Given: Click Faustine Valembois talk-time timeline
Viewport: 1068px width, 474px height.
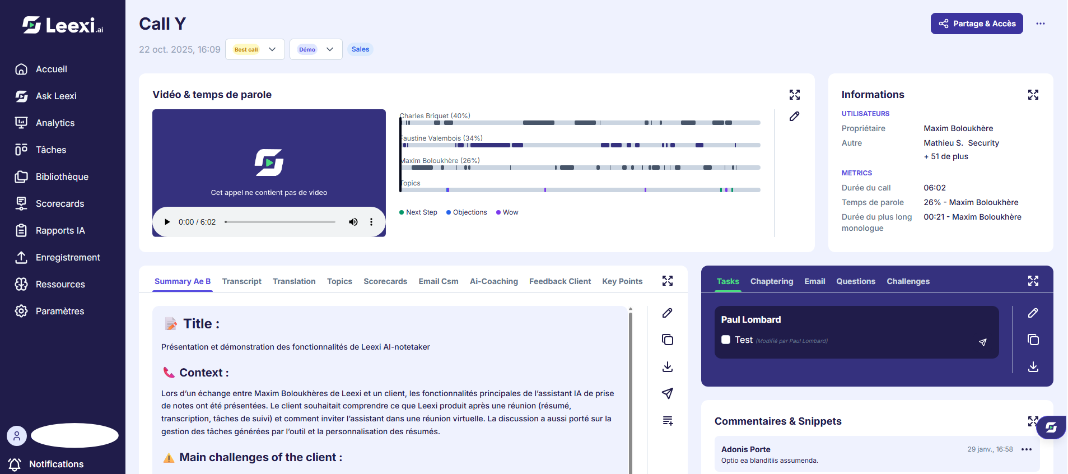Looking at the screenshot, I should point(581,145).
